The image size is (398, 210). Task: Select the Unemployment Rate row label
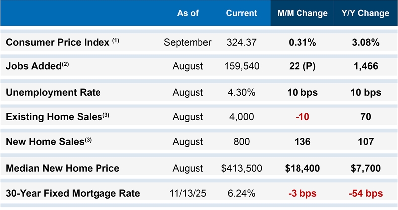tap(53, 92)
